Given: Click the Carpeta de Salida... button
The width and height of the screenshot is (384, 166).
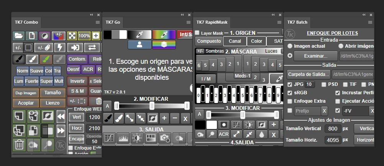Looking at the screenshot, I should pos(309,74).
